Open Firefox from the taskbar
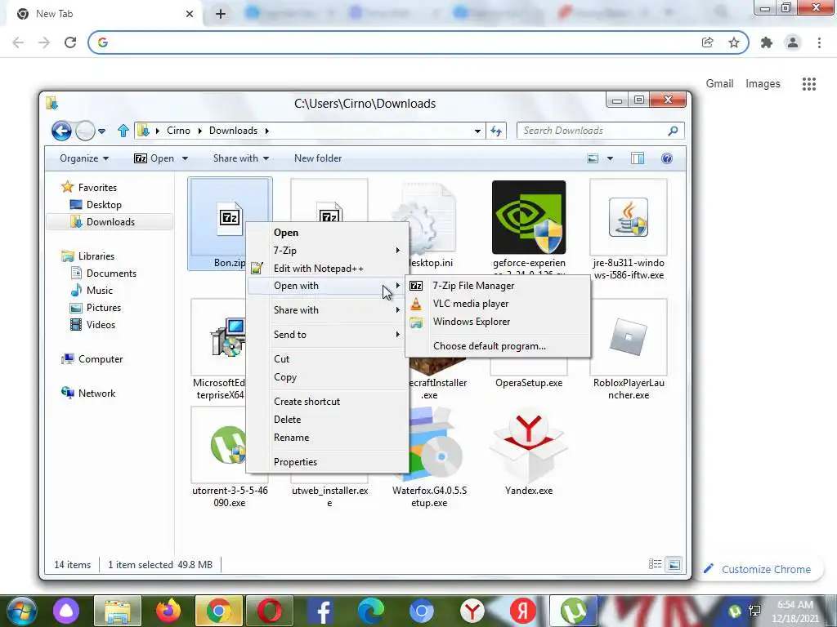This screenshot has height=627, width=837. click(x=168, y=611)
